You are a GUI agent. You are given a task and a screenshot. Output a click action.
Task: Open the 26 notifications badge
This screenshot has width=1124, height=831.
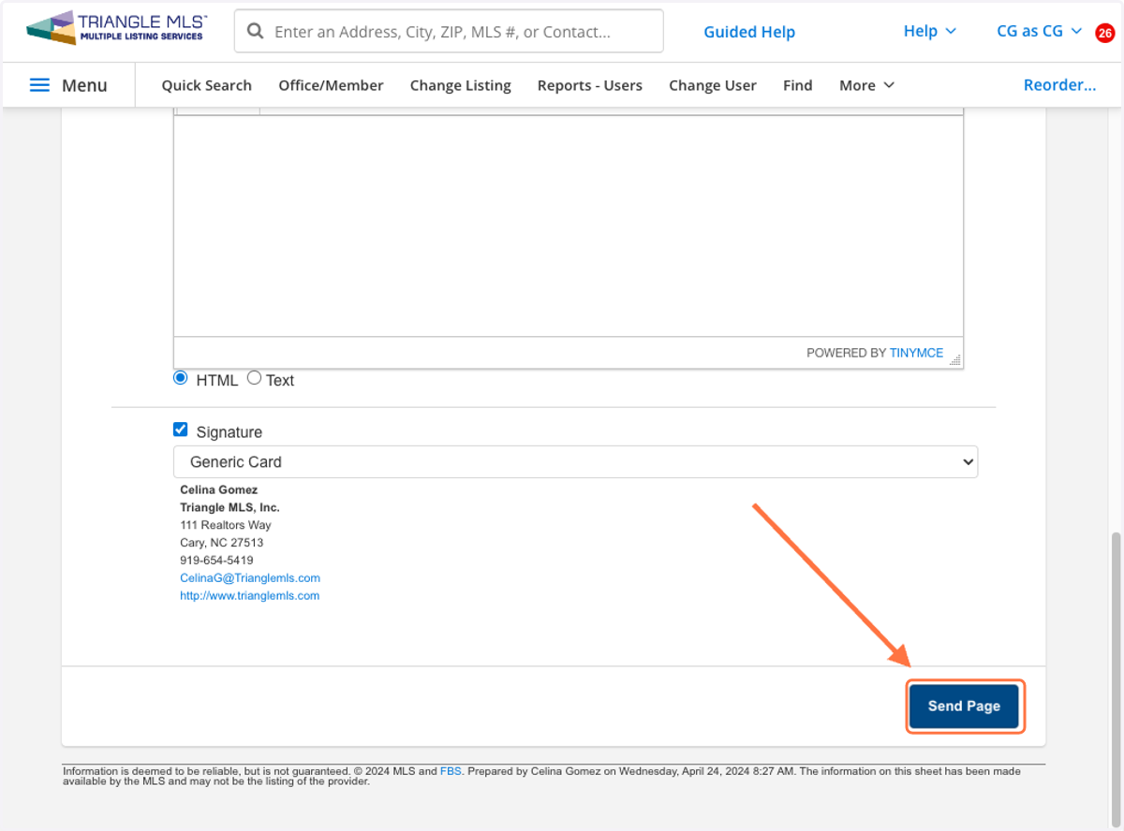[x=1105, y=33]
